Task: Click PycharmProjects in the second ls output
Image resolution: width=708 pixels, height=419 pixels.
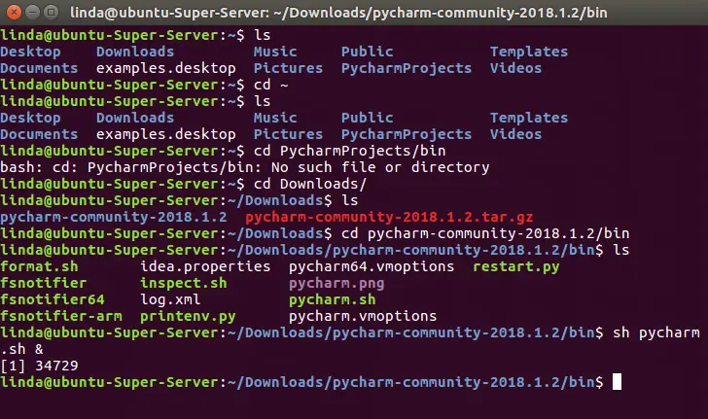Action: click(x=407, y=134)
